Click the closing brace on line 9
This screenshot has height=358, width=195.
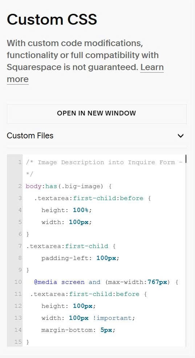28,270
